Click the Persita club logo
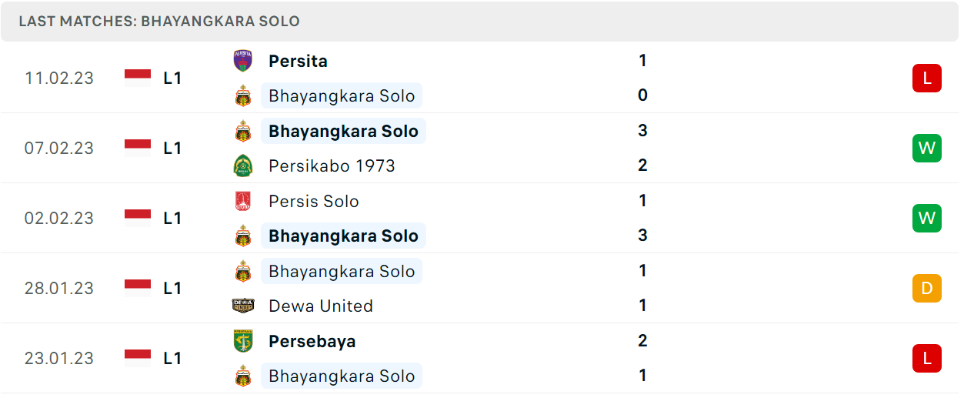Image resolution: width=964 pixels, height=408 pixels. pyautogui.click(x=243, y=61)
